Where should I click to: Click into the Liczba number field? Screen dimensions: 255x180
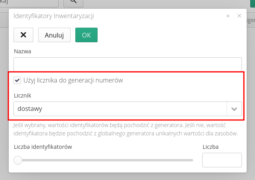pos(222,160)
